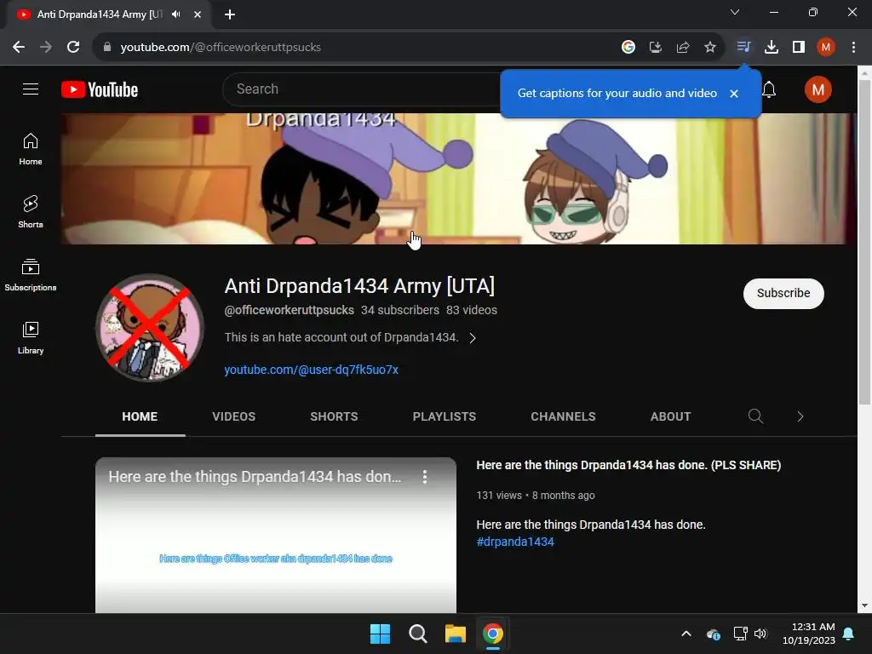Open Library in the sidebar
Image resolution: width=872 pixels, height=654 pixels.
tap(31, 337)
